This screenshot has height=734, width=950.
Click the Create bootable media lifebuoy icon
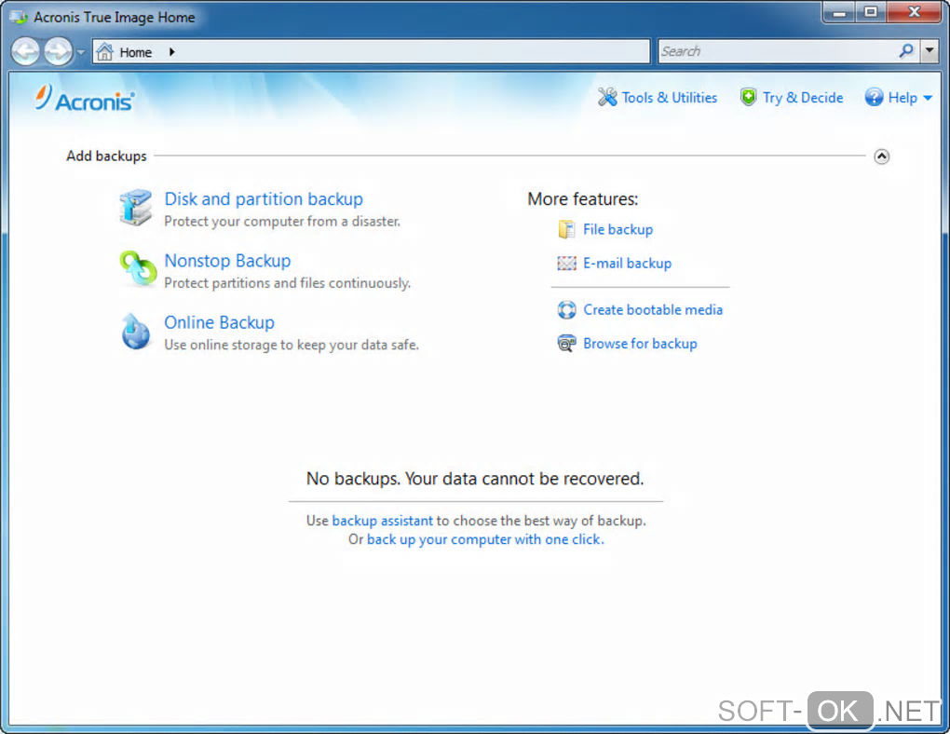(566, 310)
